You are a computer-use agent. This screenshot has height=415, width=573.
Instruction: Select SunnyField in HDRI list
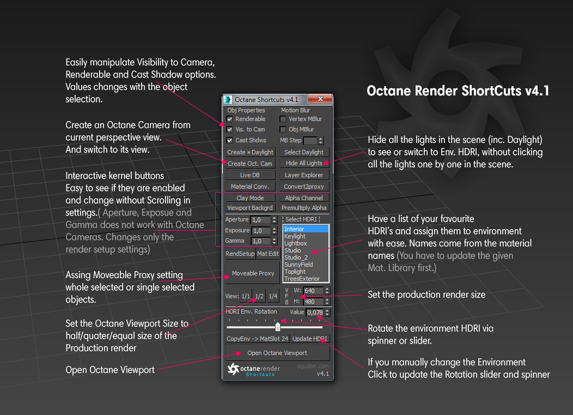click(x=306, y=264)
